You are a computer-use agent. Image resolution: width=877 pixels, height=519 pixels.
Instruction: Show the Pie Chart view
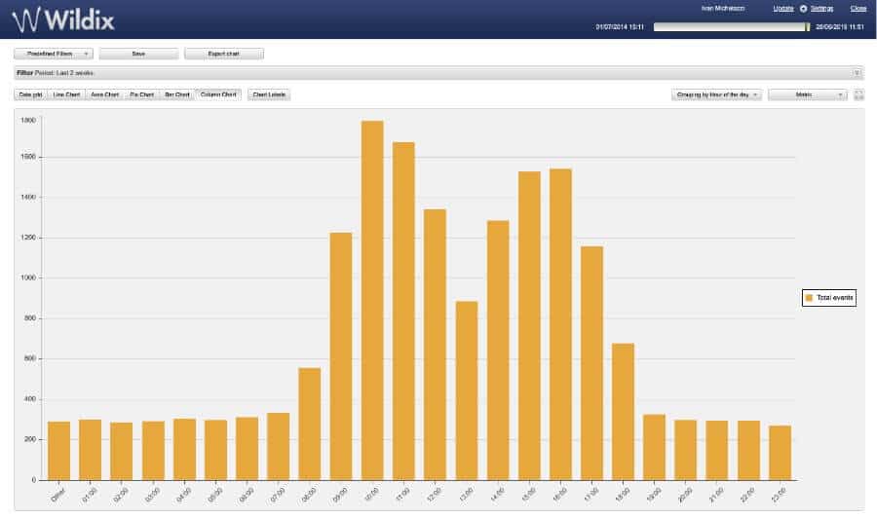[141, 94]
